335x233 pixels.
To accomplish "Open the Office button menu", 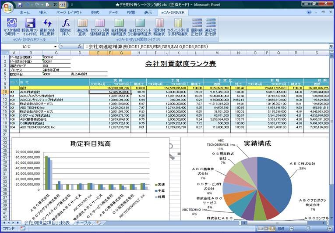I will [x=8, y=7].
